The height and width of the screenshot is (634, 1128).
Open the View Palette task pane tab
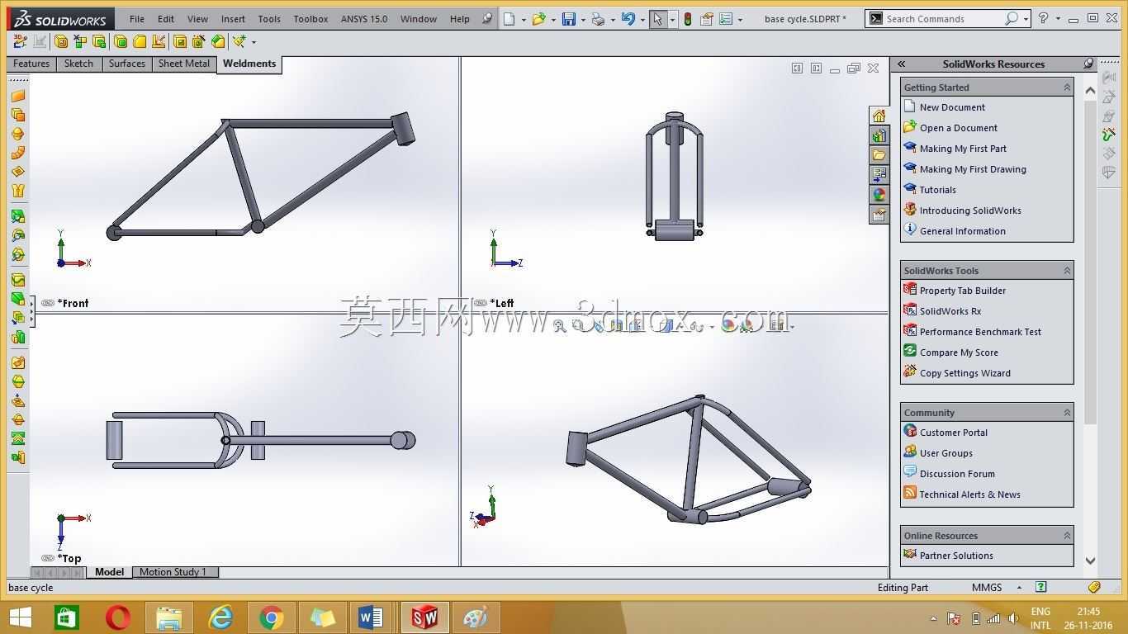point(879,175)
